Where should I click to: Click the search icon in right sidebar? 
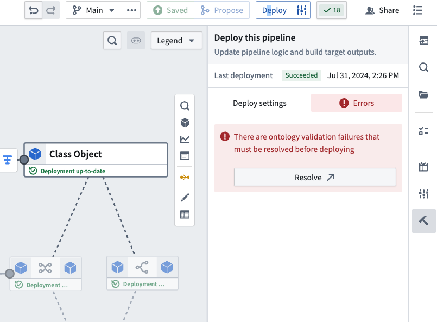[x=423, y=67]
